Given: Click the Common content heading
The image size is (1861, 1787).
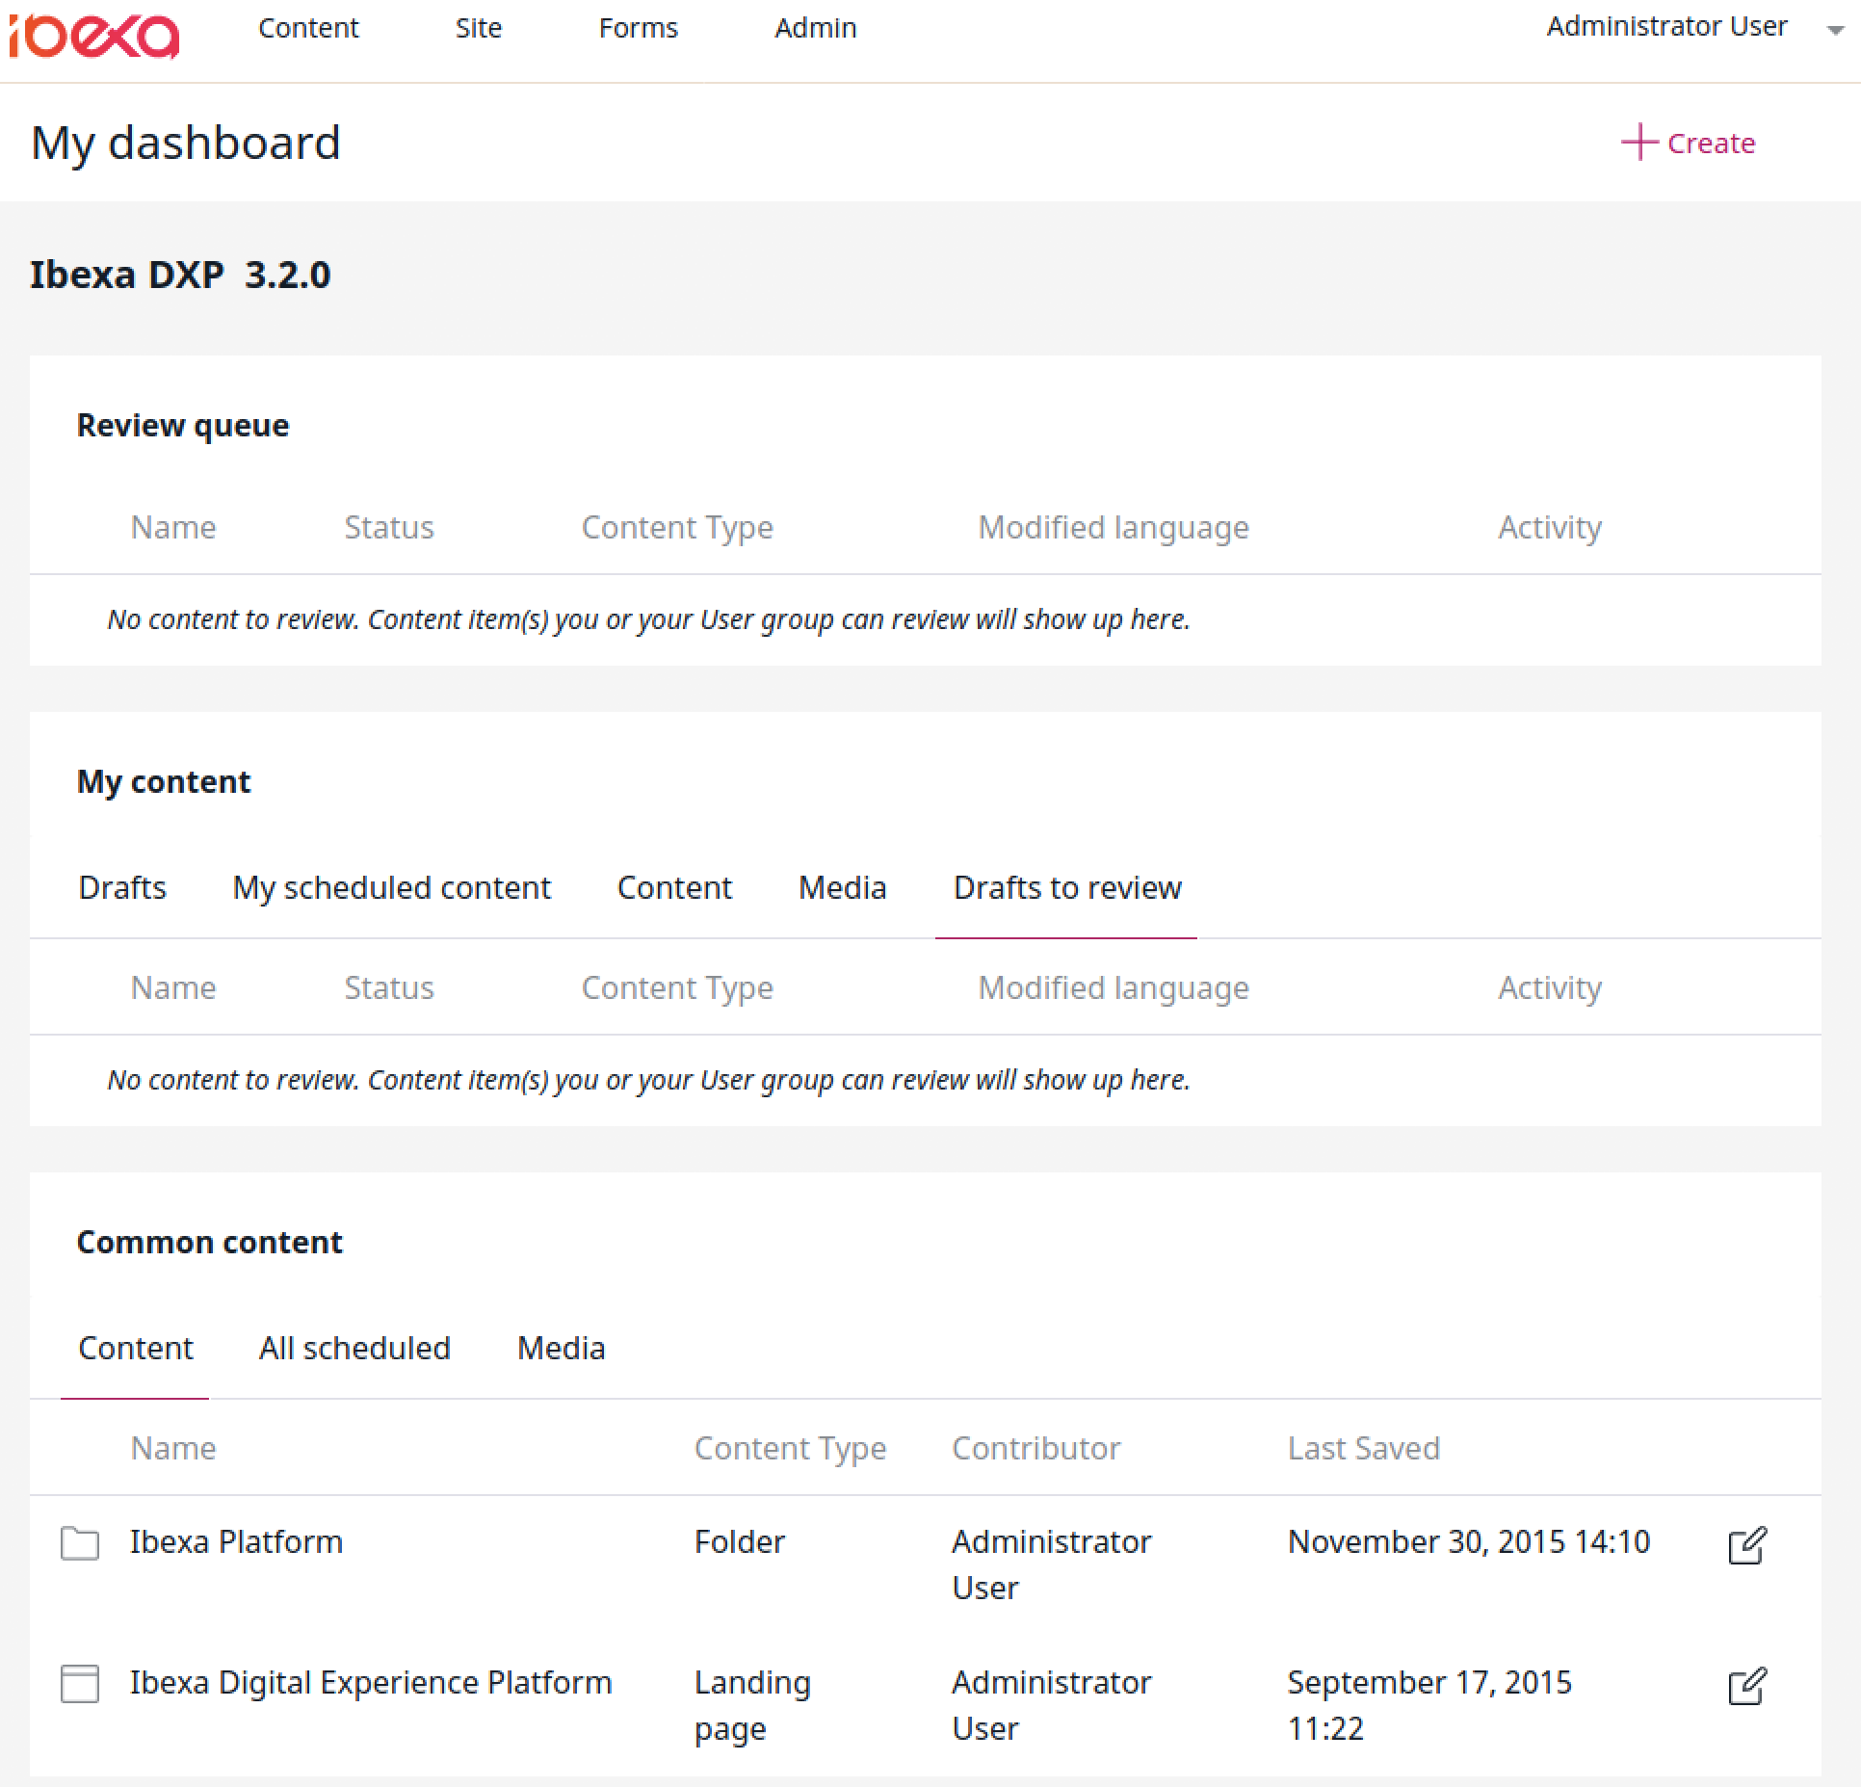Looking at the screenshot, I should click(x=209, y=1243).
